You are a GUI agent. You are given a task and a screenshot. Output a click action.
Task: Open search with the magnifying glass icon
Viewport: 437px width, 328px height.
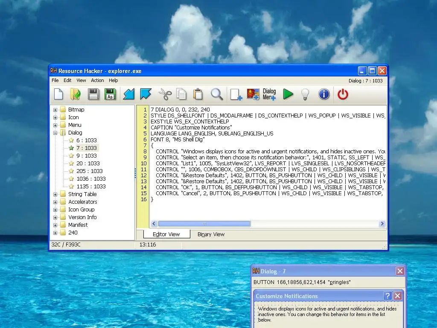(216, 94)
